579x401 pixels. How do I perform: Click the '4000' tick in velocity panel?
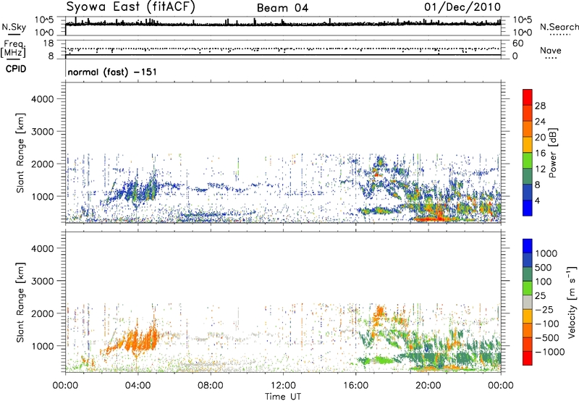click(x=43, y=248)
